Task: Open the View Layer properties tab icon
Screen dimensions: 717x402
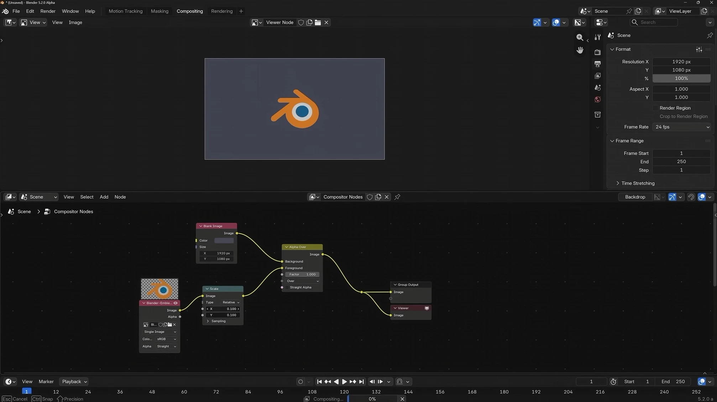Action: pyautogui.click(x=597, y=76)
